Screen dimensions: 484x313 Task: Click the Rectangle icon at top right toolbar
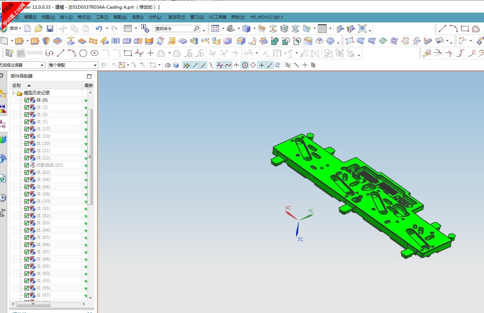[465, 29]
